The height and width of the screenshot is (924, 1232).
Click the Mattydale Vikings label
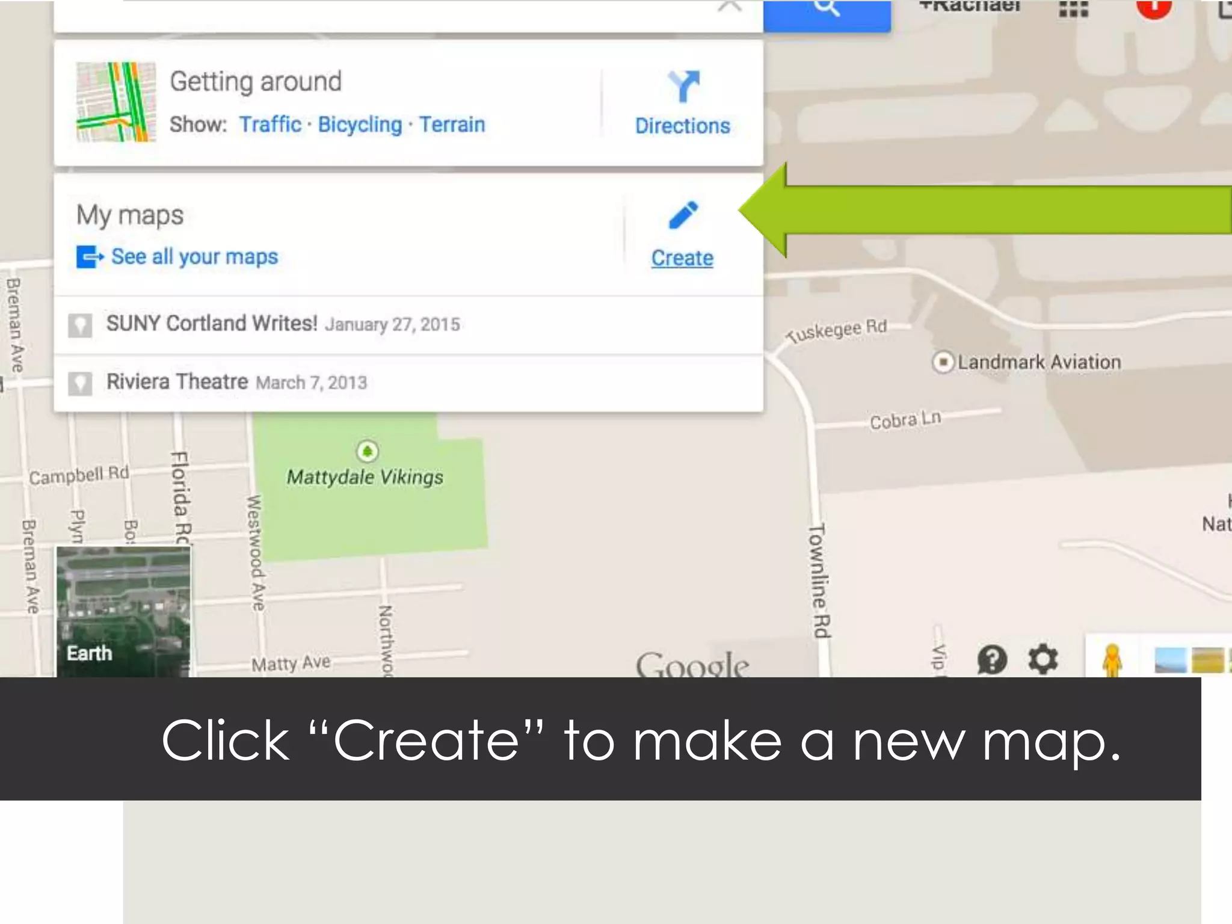(365, 477)
